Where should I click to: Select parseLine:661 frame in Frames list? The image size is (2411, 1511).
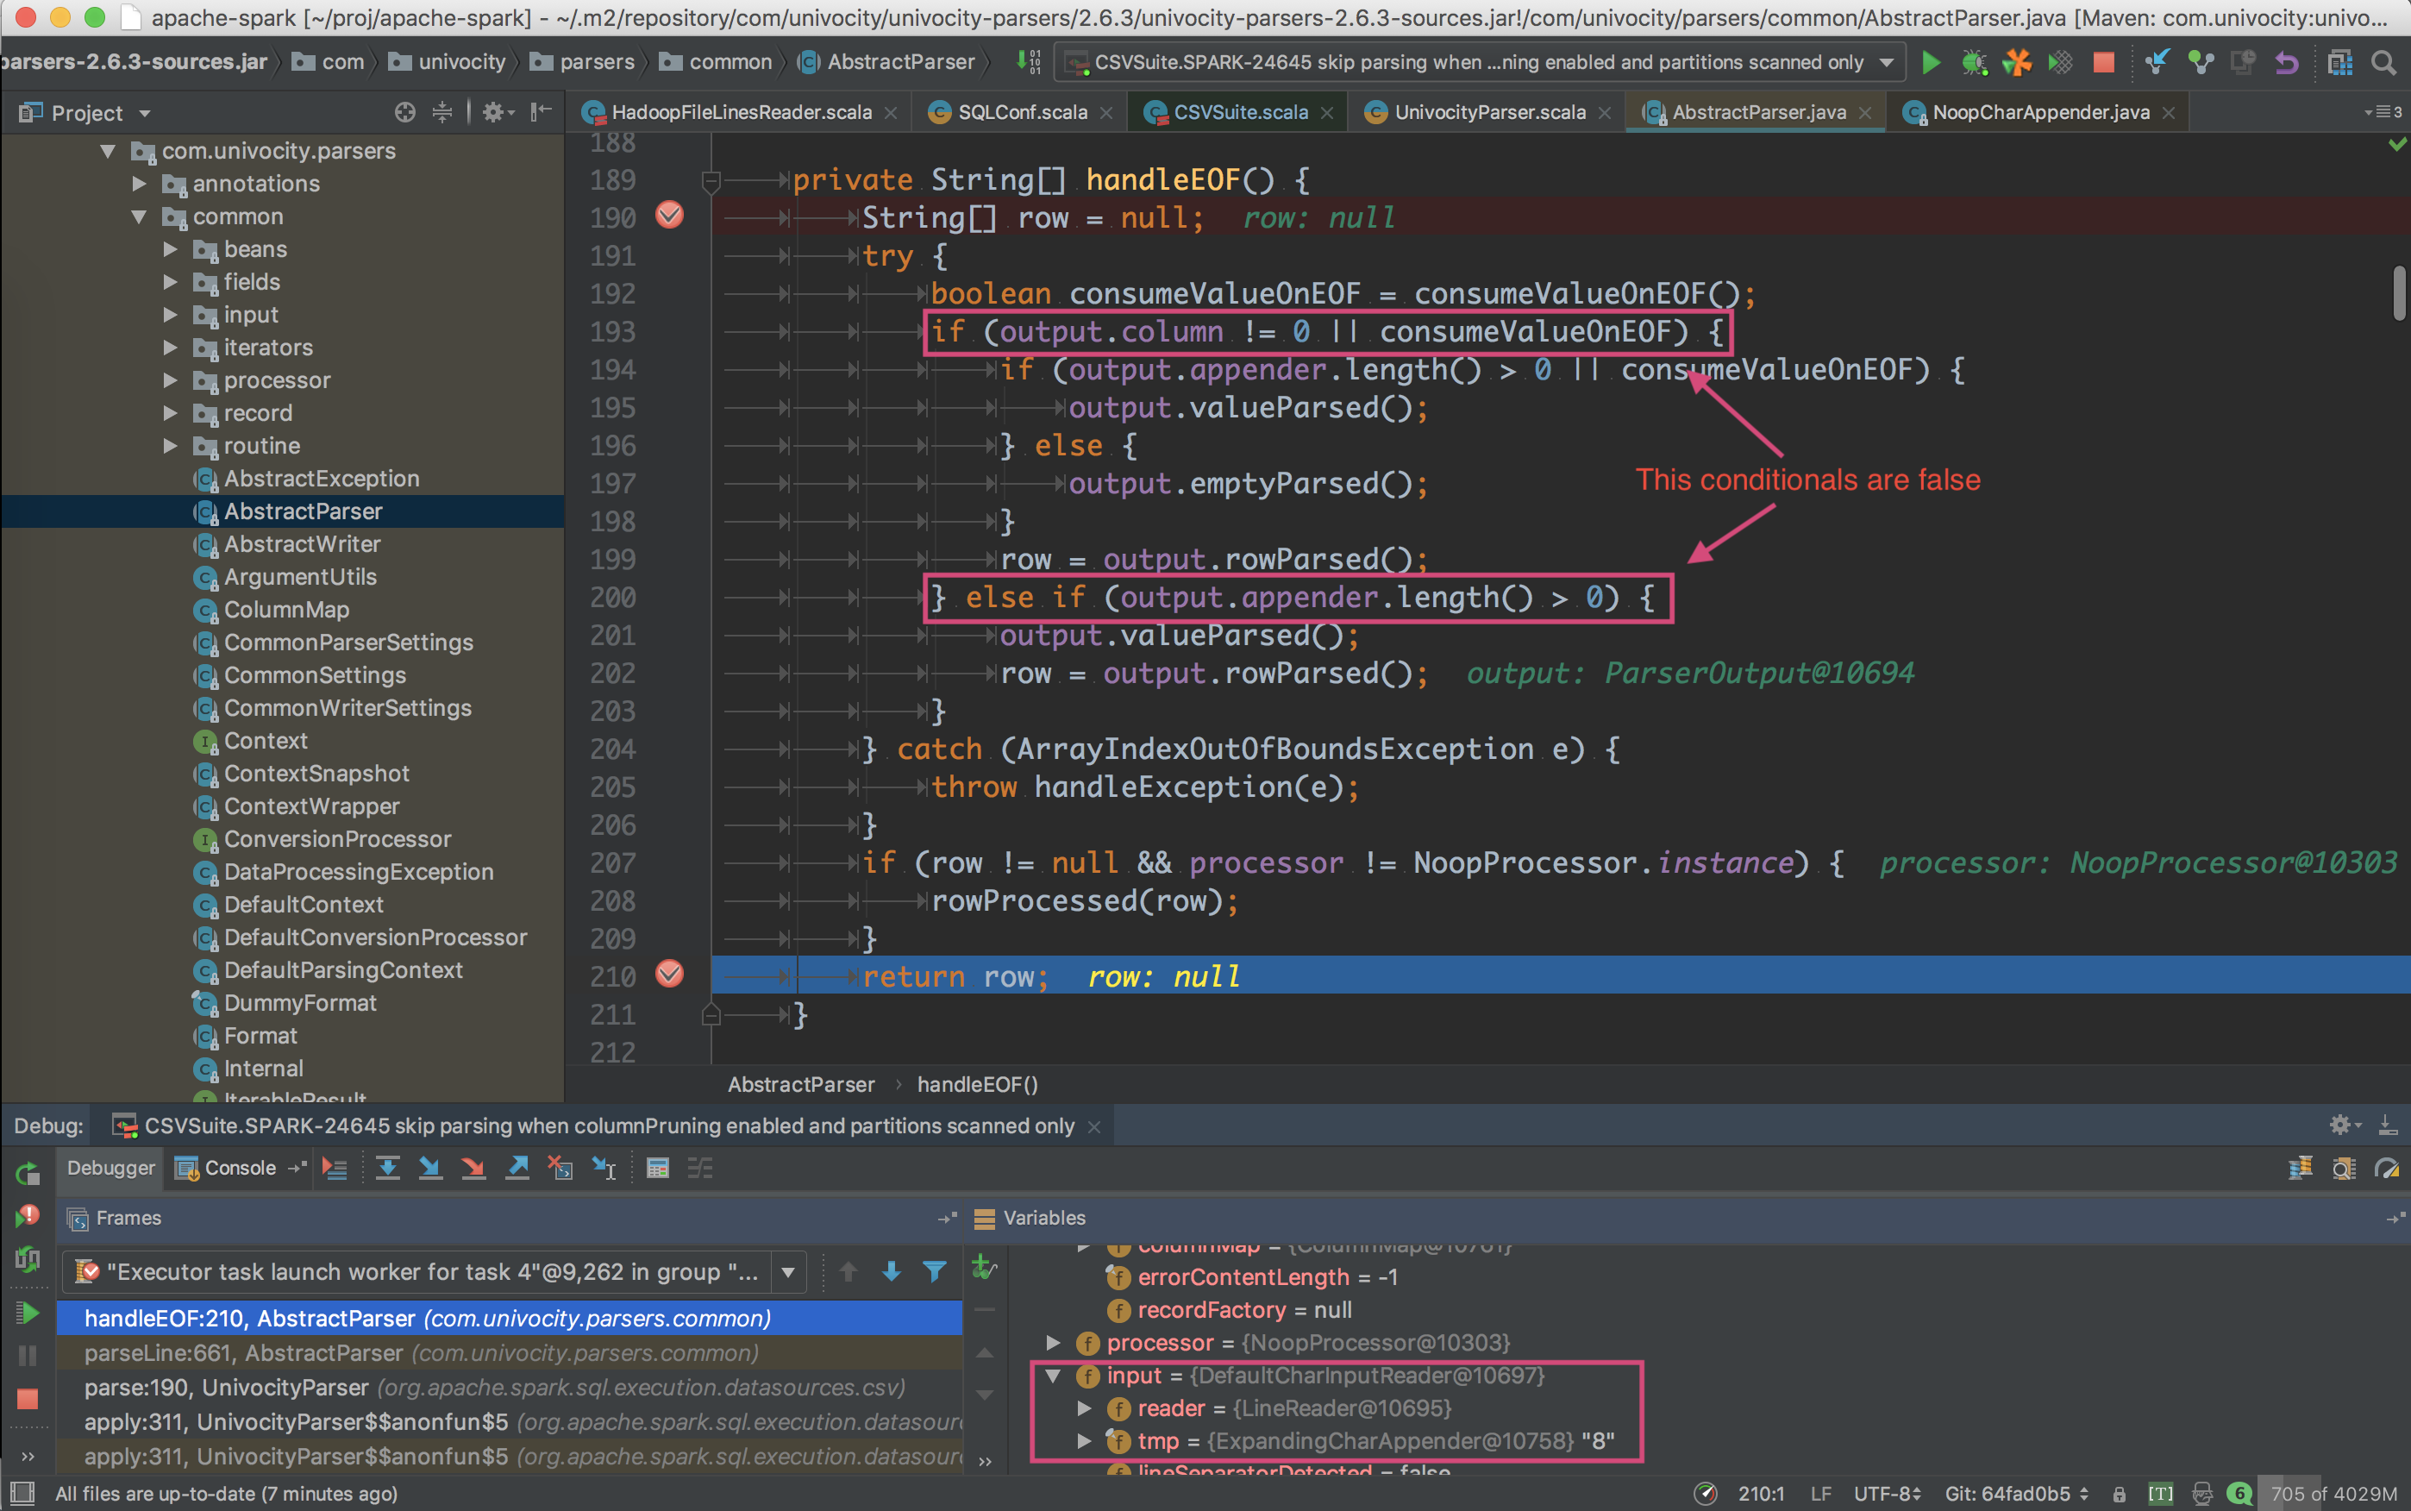point(420,1353)
